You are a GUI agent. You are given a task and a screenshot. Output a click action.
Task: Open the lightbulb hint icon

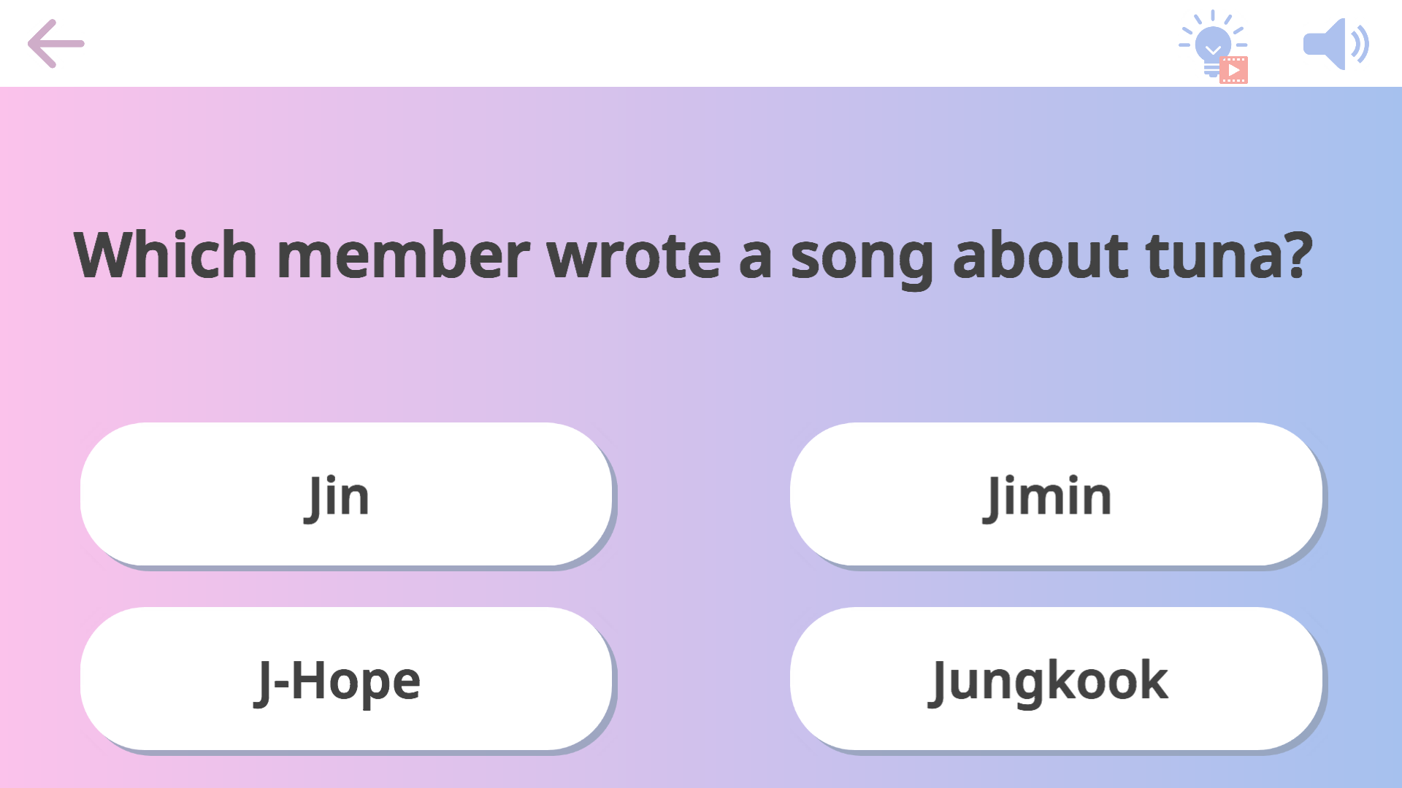pyautogui.click(x=1214, y=45)
